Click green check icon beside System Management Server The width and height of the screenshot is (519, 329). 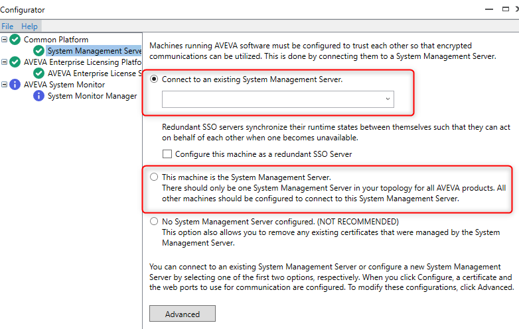click(x=38, y=51)
